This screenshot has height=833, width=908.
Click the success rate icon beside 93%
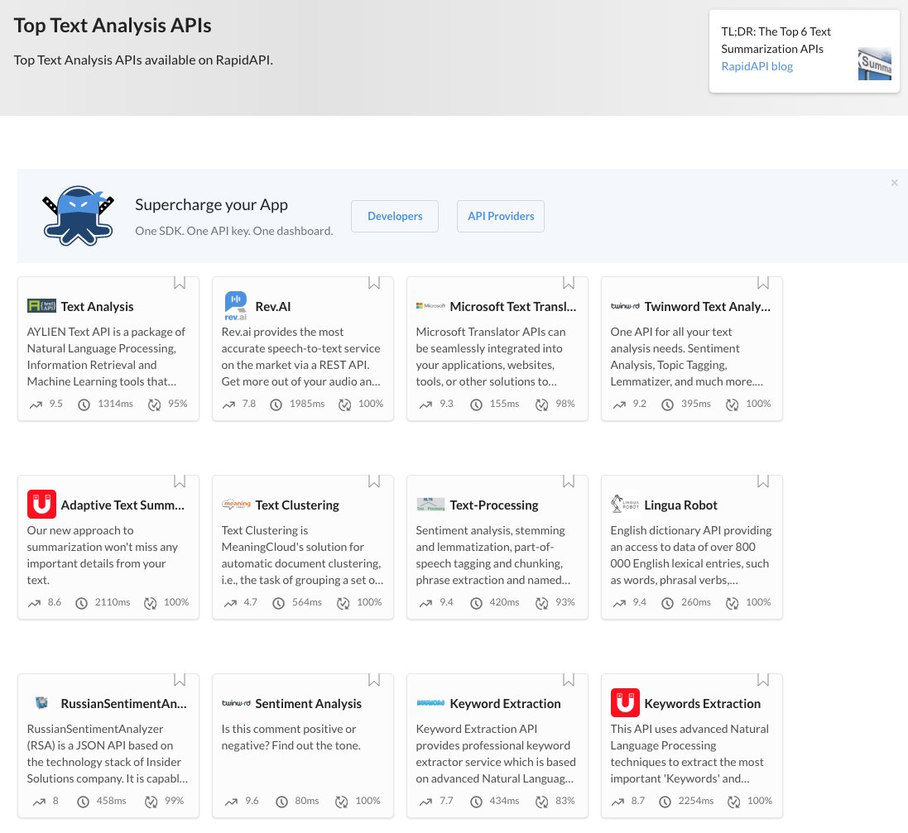541,603
